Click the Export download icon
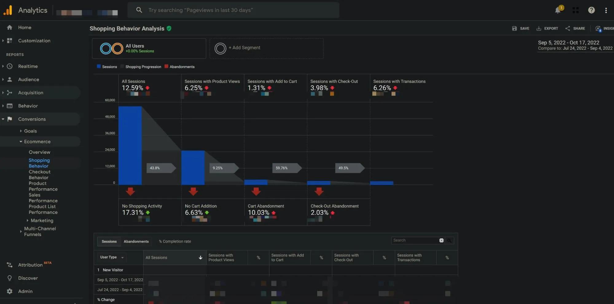This screenshot has height=304, width=614. (x=539, y=28)
